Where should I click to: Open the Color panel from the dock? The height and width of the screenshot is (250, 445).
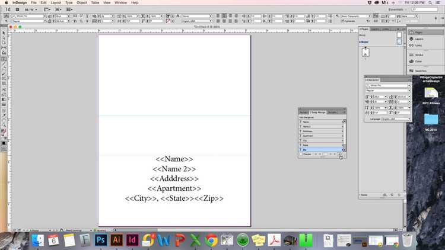click(x=425, y=61)
